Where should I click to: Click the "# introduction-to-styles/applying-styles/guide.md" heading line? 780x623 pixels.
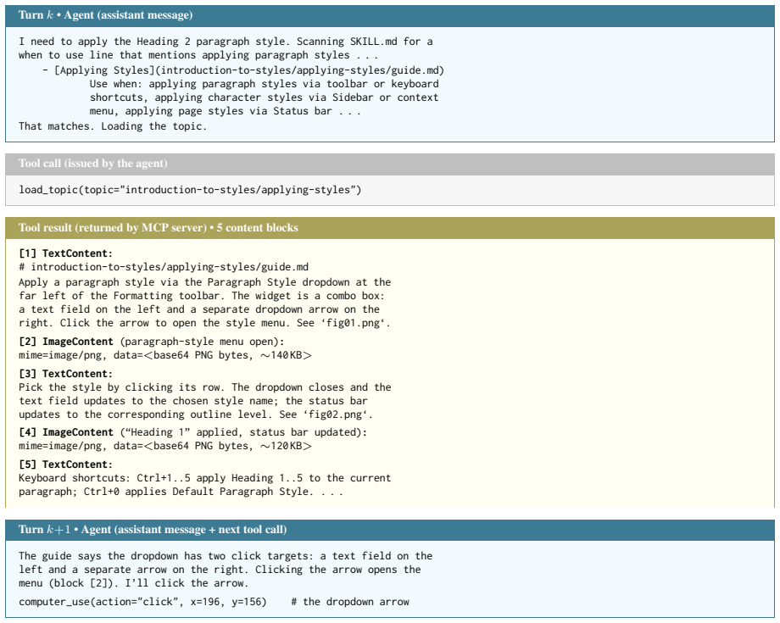pyautogui.click(x=164, y=267)
